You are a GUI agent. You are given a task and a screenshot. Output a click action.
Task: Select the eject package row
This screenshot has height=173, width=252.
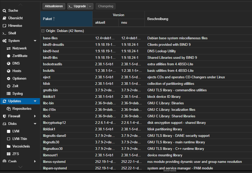coord(146,77)
